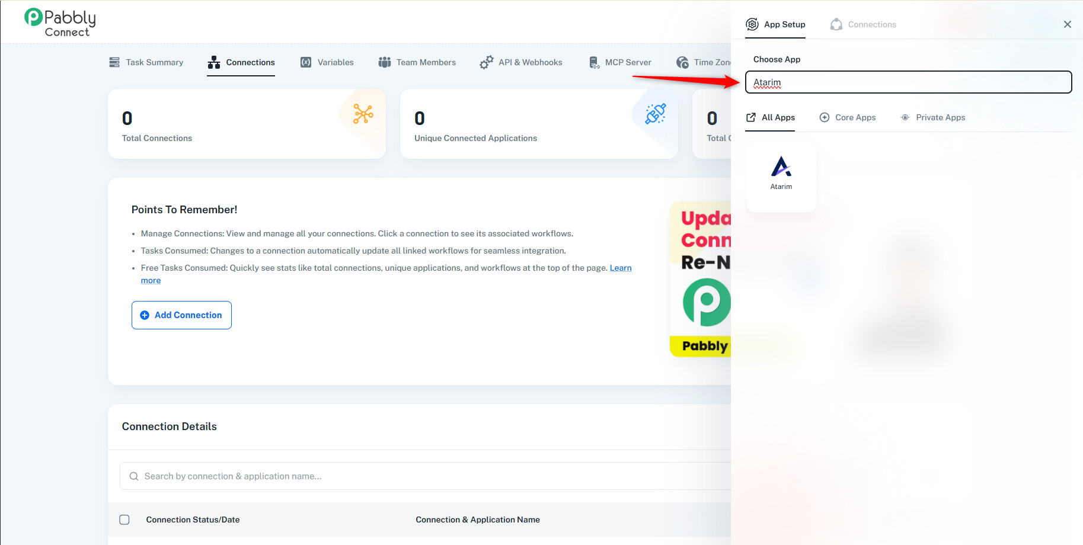1083x545 pixels.
Task: Switch to the Core Apps tab
Action: tap(848, 117)
